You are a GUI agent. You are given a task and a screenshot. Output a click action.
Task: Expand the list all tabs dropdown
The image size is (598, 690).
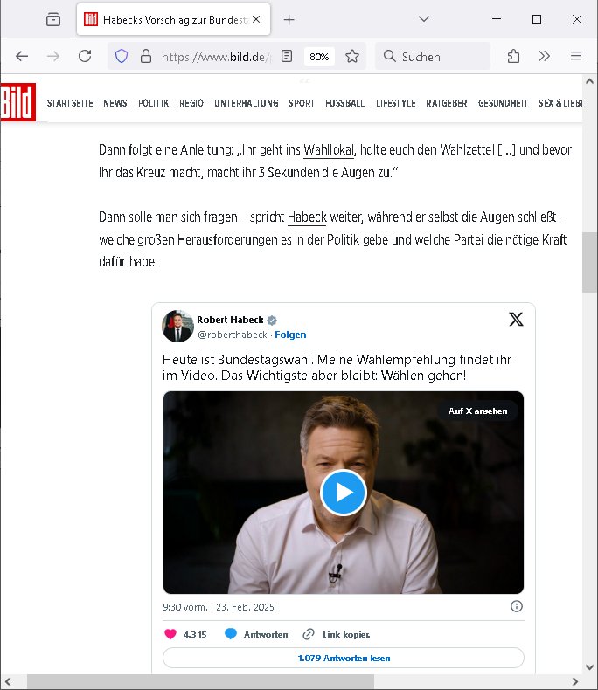pyautogui.click(x=424, y=19)
